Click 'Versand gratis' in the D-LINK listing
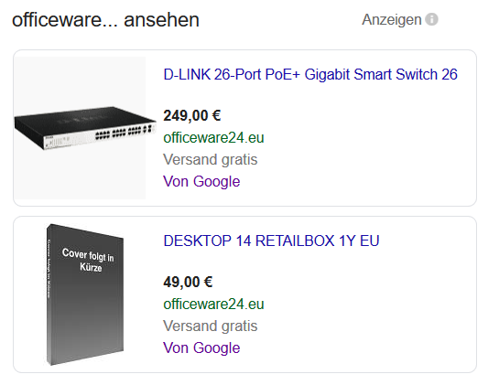This screenshot has width=488, height=385. coord(210,160)
